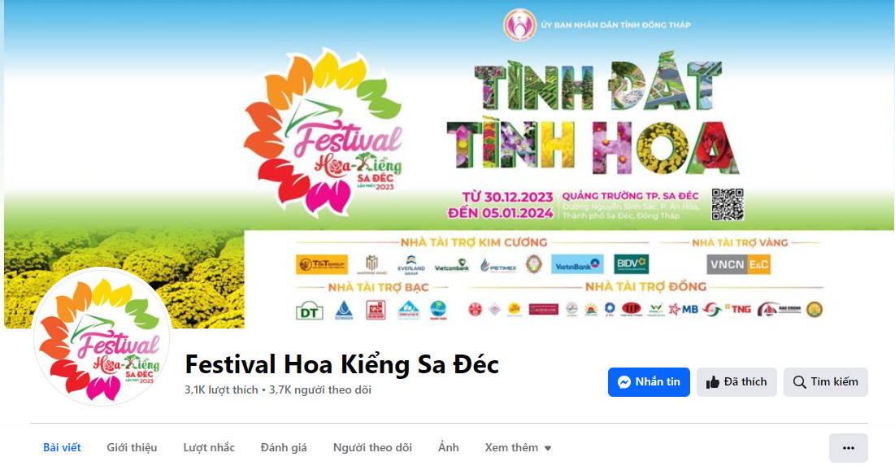Image resolution: width=895 pixels, height=470 pixels.
Task: Toggle the Đã thích liked button
Action: 736,382
